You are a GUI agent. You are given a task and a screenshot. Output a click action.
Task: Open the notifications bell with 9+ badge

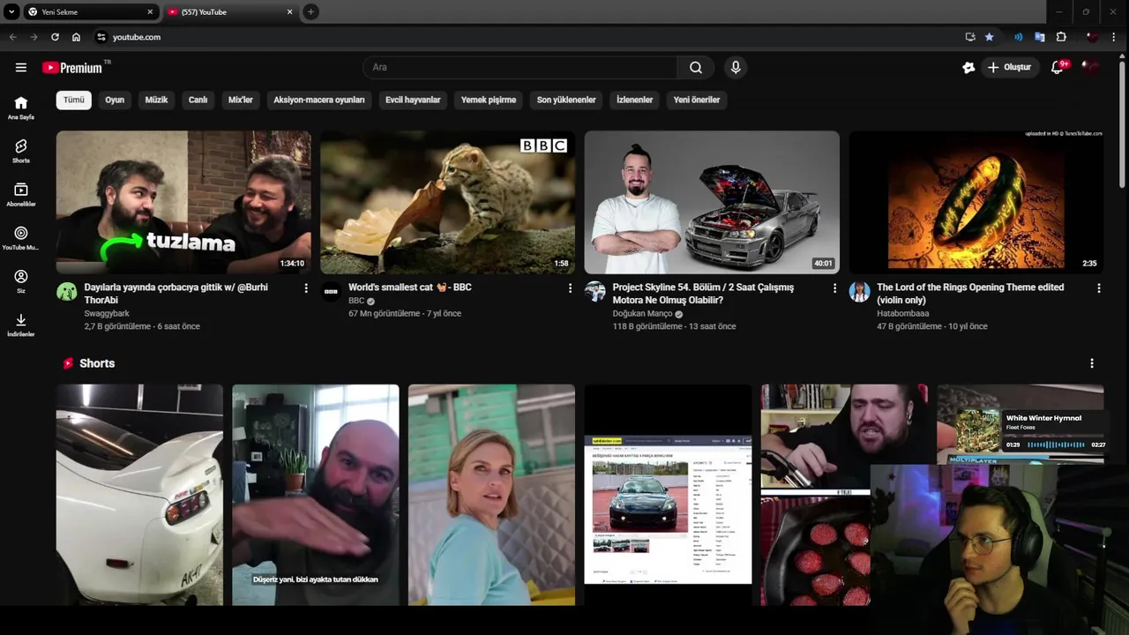pos(1058,67)
